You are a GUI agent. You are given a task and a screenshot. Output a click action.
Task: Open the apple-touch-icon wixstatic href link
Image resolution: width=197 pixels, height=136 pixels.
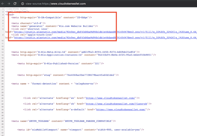tap(106, 38)
